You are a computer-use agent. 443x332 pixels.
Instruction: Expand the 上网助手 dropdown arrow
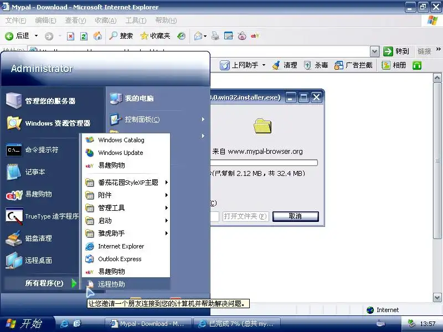[264, 65]
